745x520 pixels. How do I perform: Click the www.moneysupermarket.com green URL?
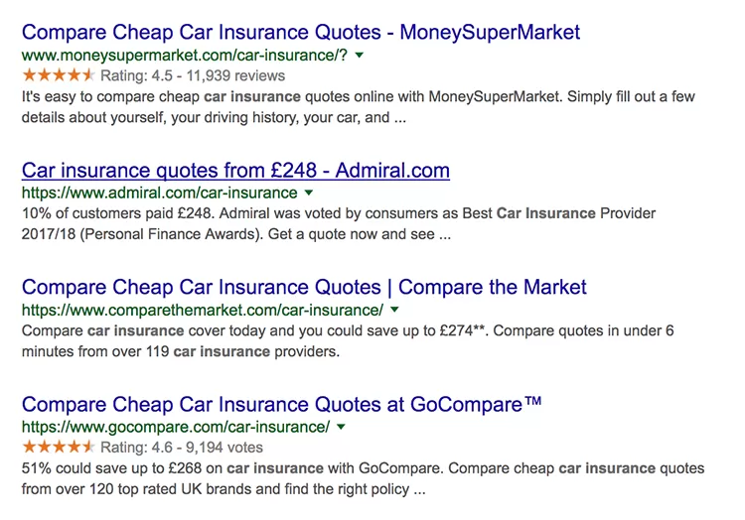point(184,56)
